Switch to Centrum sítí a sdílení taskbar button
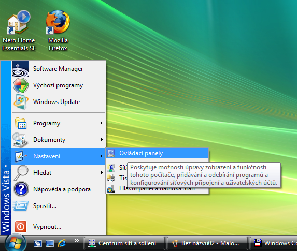 coord(124,243)
